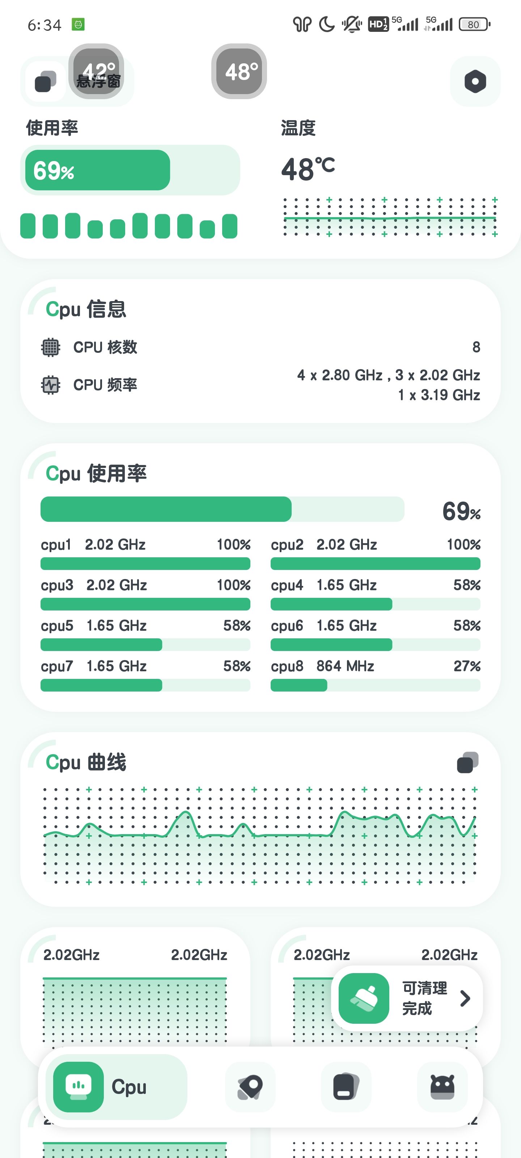Tap the 48℃ temperature reading

pyautogui.click(x=308, y=169)
